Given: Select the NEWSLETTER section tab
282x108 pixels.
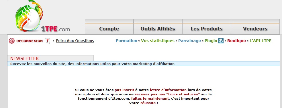Looking at the screenshot, I should tap(50, 58).
